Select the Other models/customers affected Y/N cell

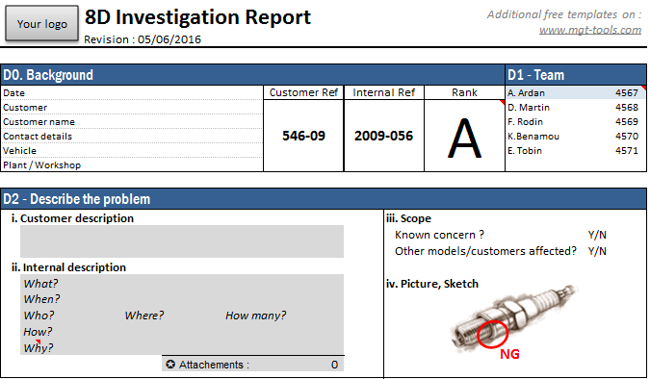(597, 251)
